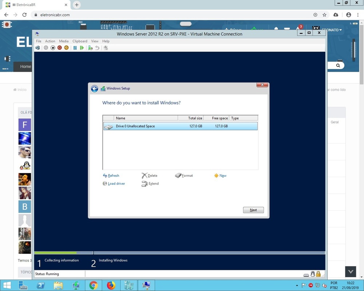Close the Windows Setup dialog

262,85
